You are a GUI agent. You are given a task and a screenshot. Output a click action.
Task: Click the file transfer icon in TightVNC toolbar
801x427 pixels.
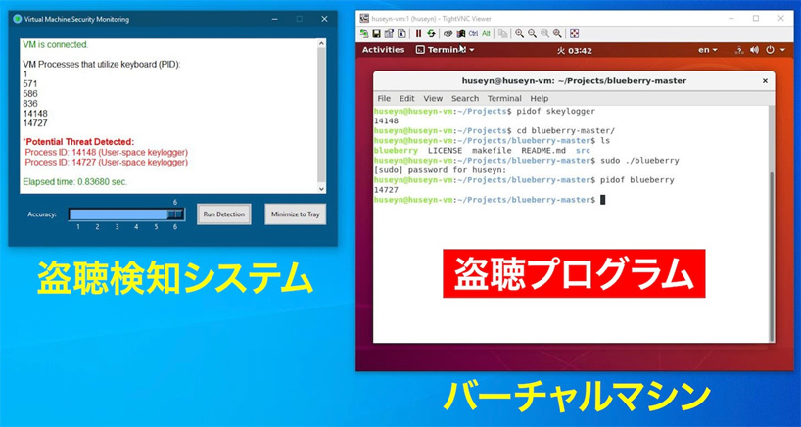503,33
